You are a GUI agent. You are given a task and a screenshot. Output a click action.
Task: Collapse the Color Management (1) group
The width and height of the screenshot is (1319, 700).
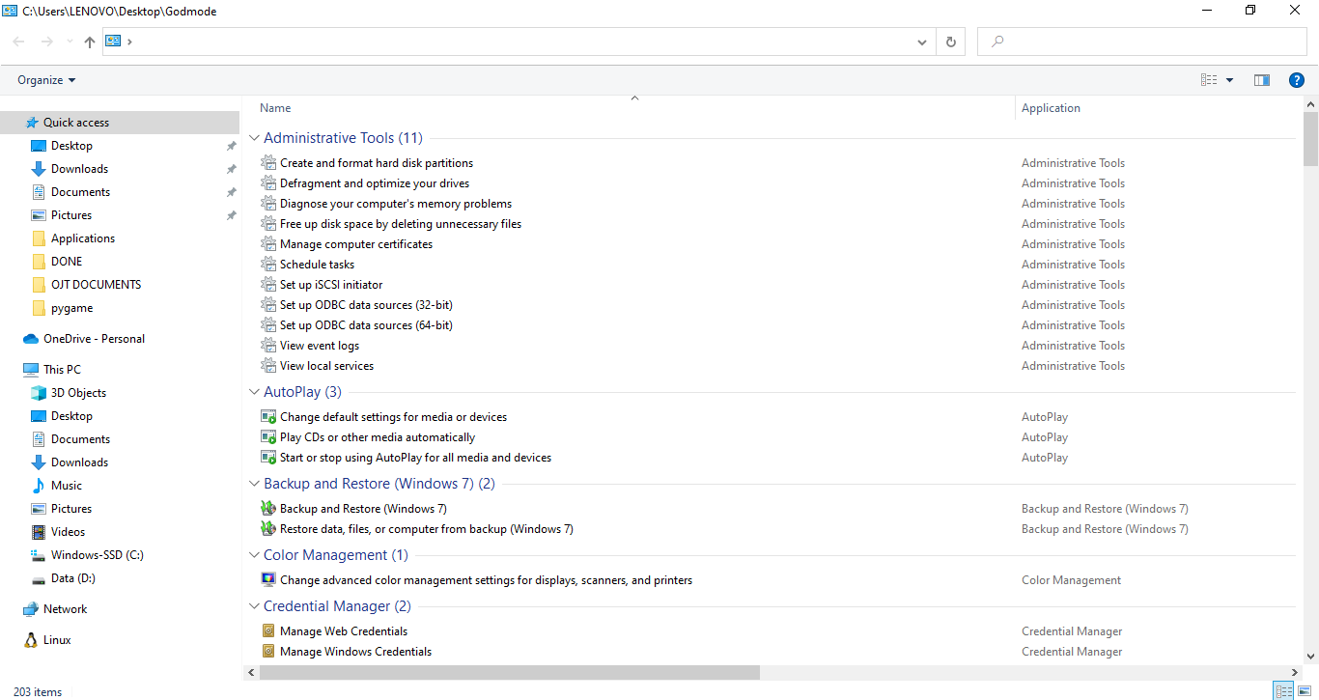pyautogui.click(x=255, y=555)
